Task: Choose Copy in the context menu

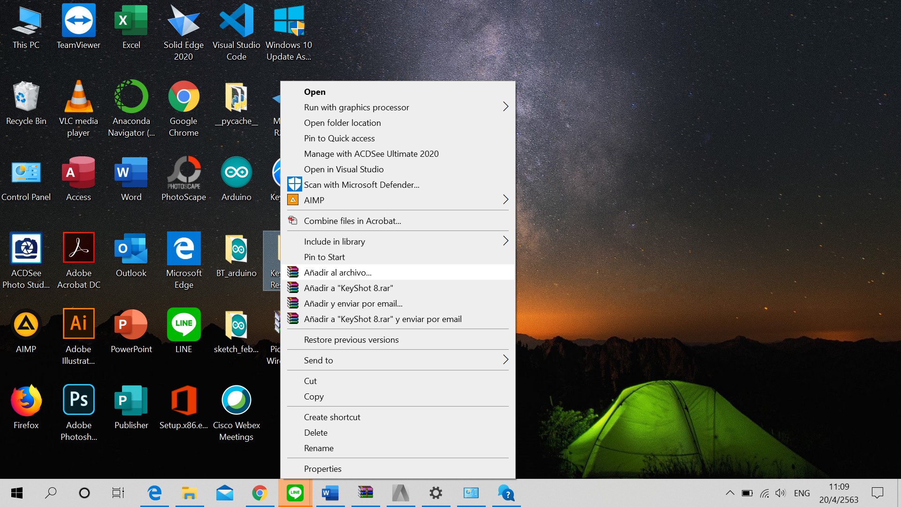Action: click(x=397, y=397)
